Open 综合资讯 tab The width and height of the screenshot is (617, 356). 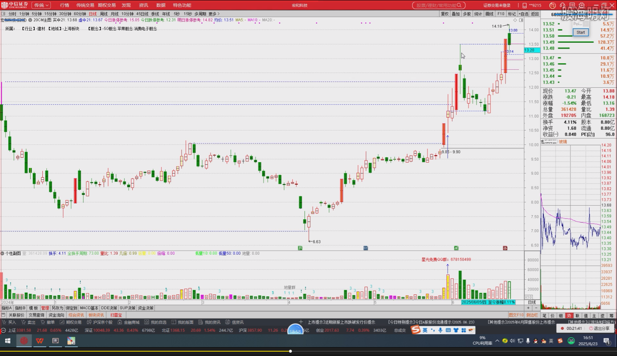76,315
